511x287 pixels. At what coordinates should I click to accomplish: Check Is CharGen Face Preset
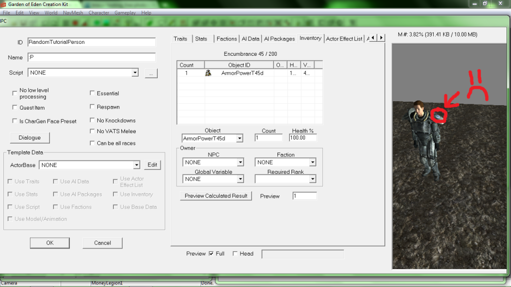tap(14, 121)
